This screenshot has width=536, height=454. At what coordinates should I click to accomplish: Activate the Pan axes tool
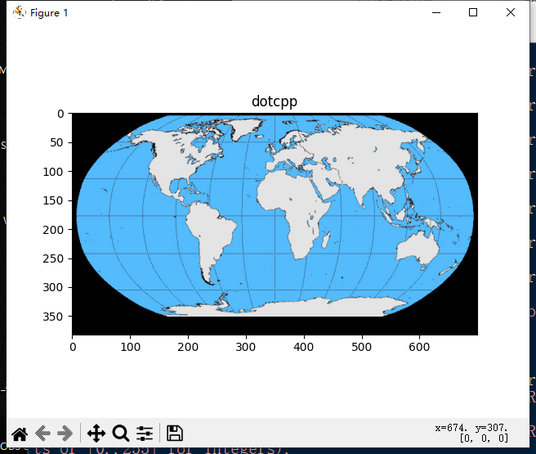tap(96, 434)
